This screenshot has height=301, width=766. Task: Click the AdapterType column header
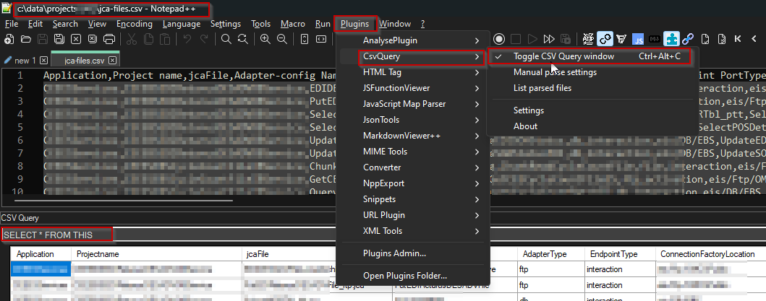pyautogui.click(x=550, y=254)
